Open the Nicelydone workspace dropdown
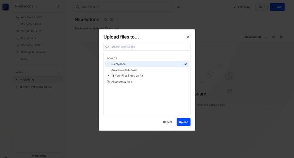This screenshot has height=158, width=294. click(26, 6)
